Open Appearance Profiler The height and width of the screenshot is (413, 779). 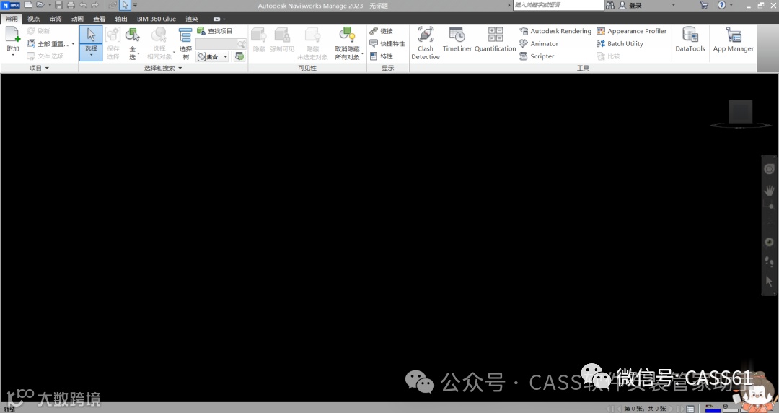click(631, 31)
